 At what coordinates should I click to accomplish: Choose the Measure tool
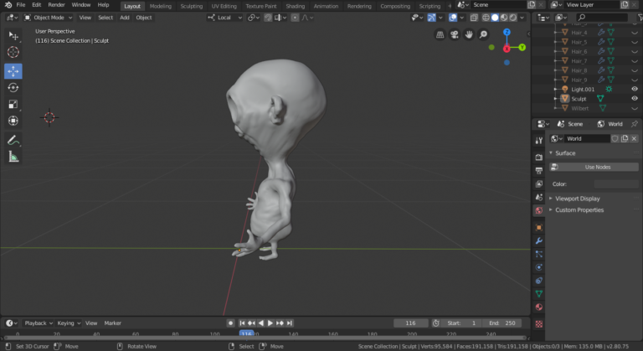13,157
